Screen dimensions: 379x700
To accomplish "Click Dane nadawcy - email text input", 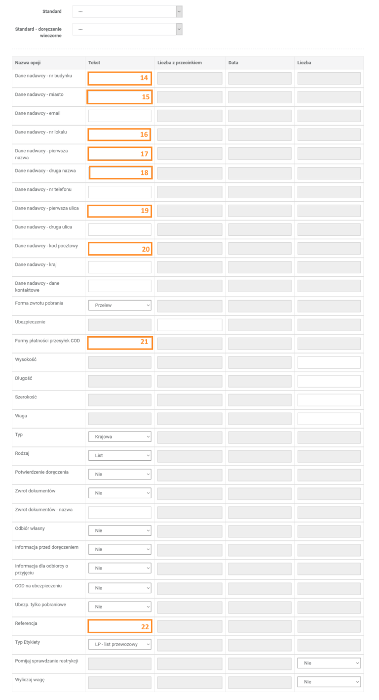I will [x=120, y=116].
